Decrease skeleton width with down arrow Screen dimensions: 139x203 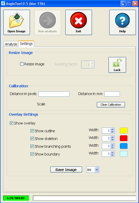tap(112, 139)
